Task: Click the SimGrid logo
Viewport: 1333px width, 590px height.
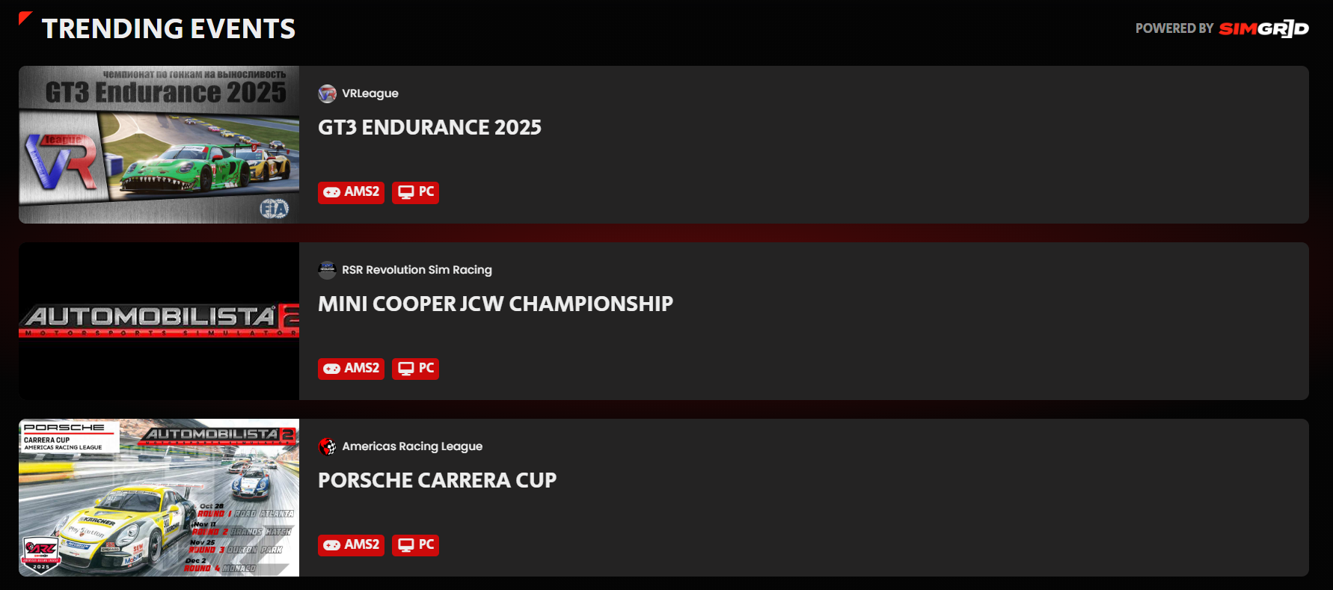Action: point(1263,28)
